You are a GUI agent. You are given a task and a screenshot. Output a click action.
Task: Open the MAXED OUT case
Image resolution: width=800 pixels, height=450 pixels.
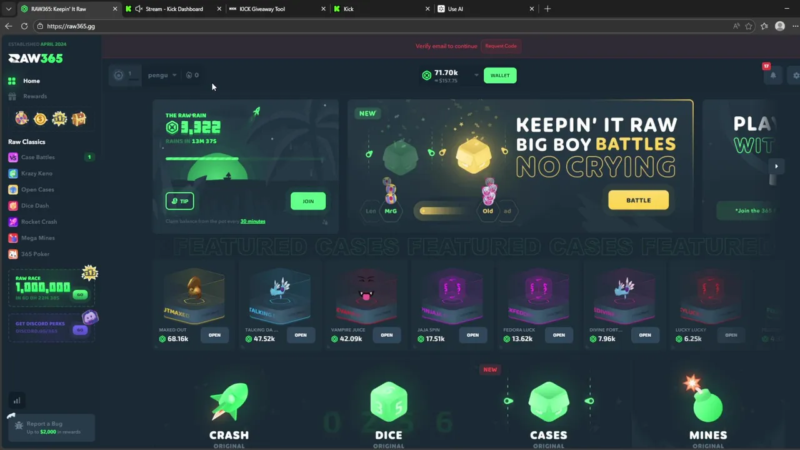click(214, 335)
